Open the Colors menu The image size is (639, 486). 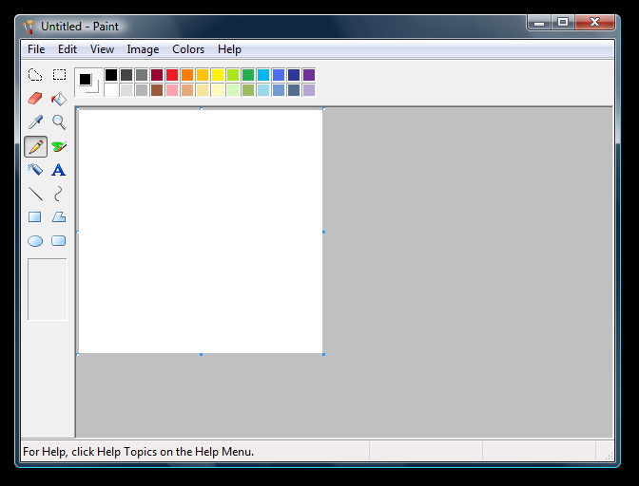click(x=188, y=49)
